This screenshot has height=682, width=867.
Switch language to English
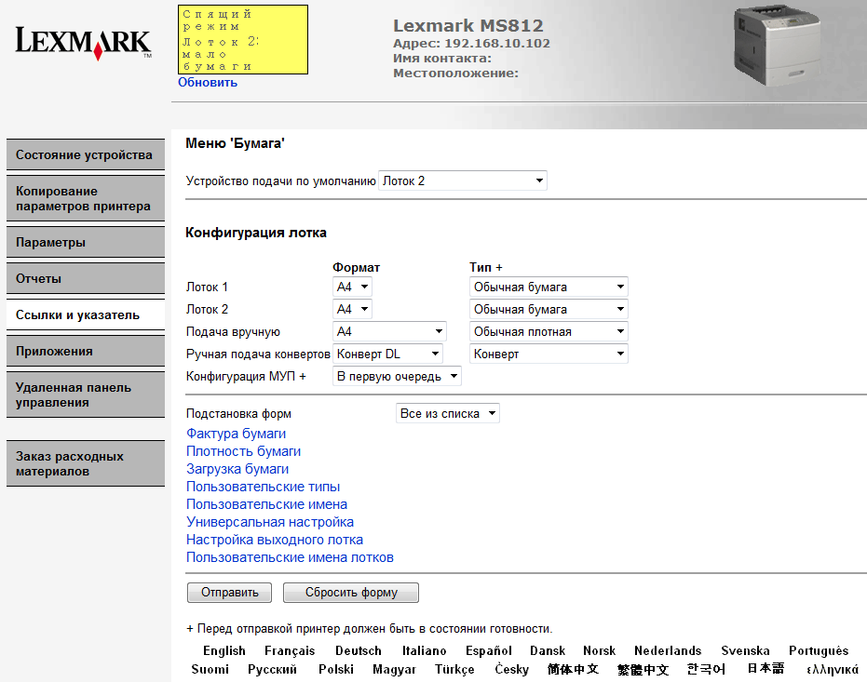click(x=224, y=650)
